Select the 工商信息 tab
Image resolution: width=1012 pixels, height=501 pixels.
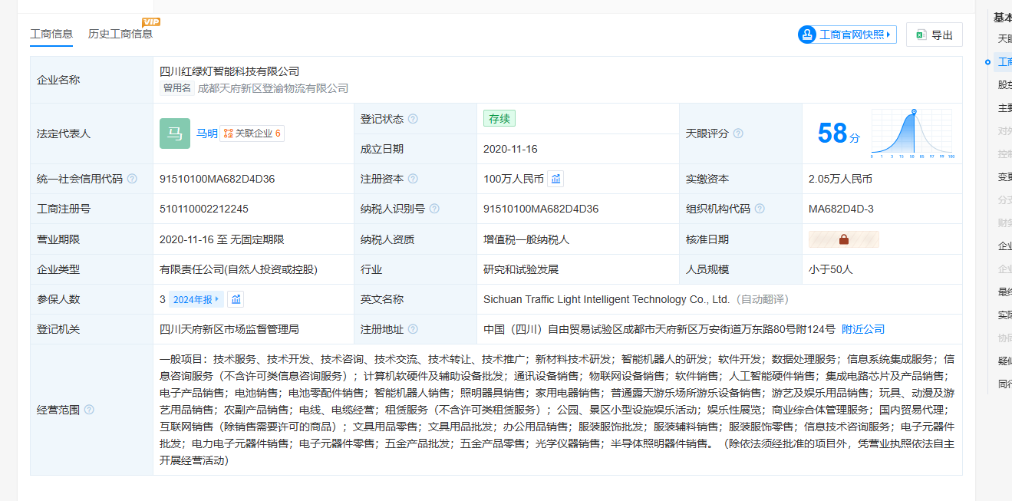pyautogui.click(x=51, y=34)
